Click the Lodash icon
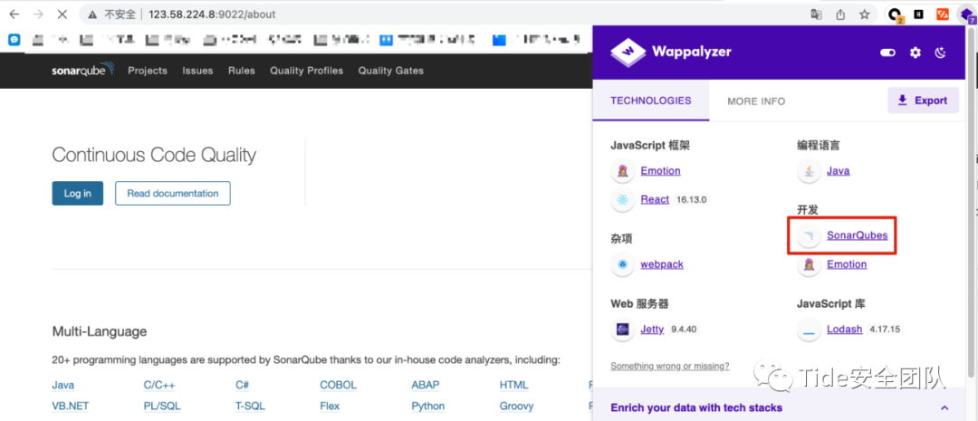The height and width of the screenshot is (421, 978). [809, 330]
